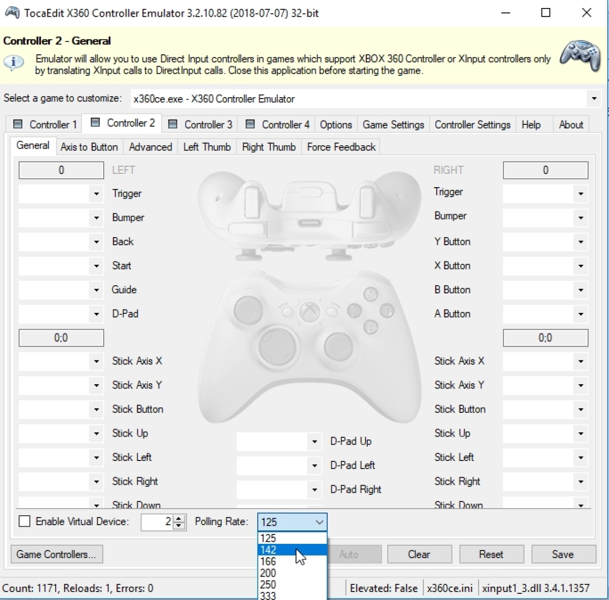Click the Clear button

tap(419, 554)
